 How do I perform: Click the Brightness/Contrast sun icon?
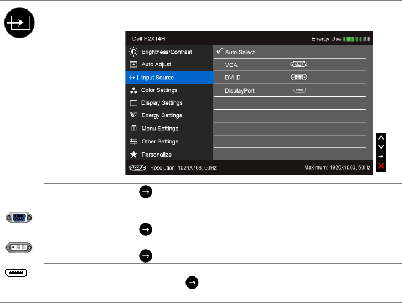(x=133, y=52)
